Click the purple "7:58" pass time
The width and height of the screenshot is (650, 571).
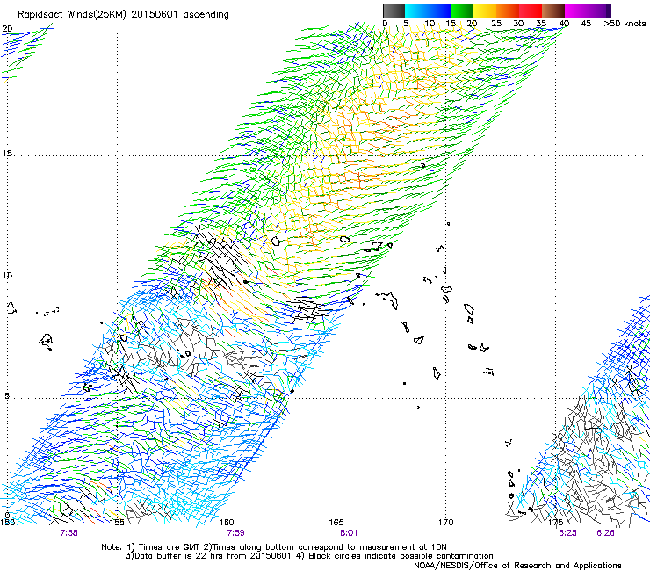tap(69, 533)
